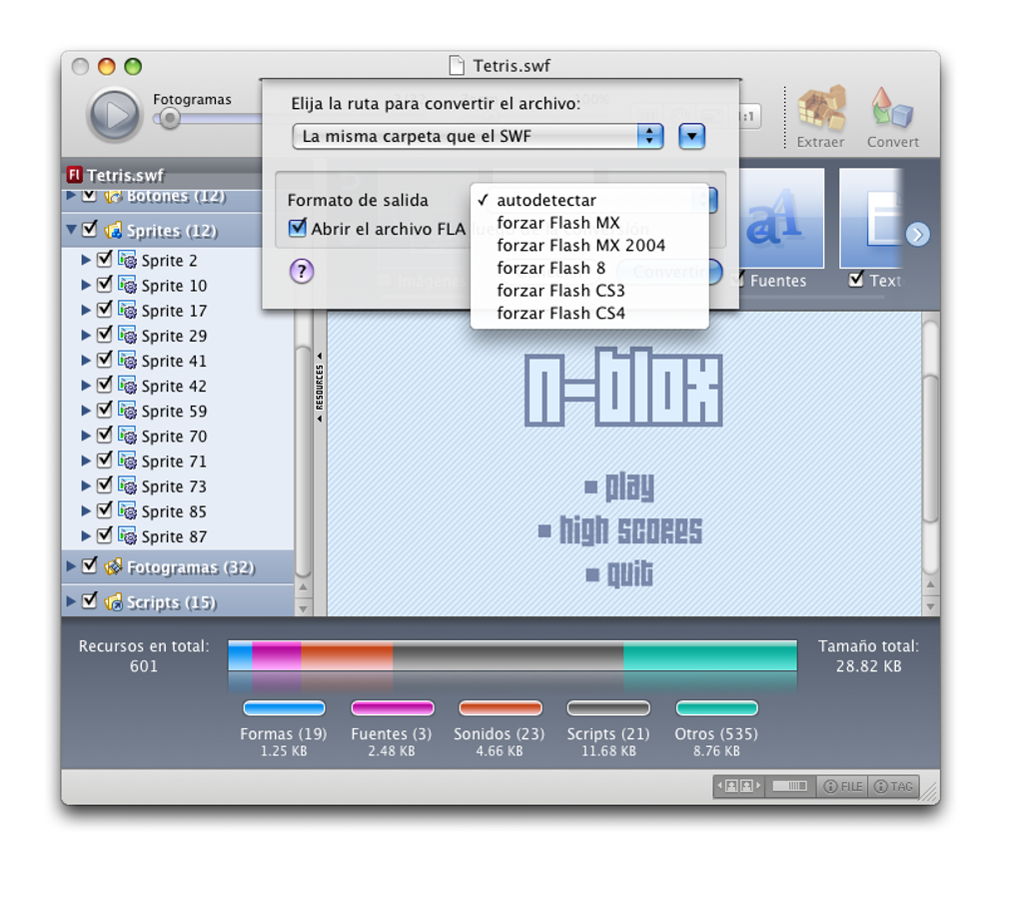Click the blue Formas (19) legend swatch
This screenshot has width=1019, height=919.
click(x=284, y=708)
